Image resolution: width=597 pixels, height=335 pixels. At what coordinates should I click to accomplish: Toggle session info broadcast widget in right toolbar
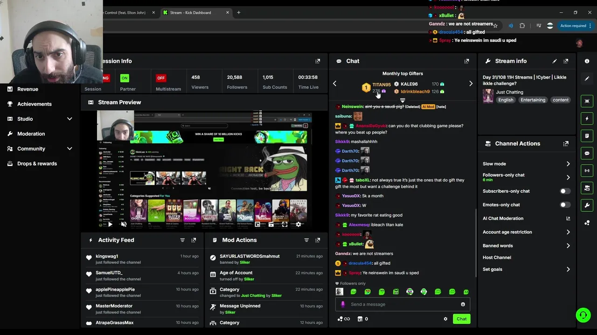tap(587, 171)
